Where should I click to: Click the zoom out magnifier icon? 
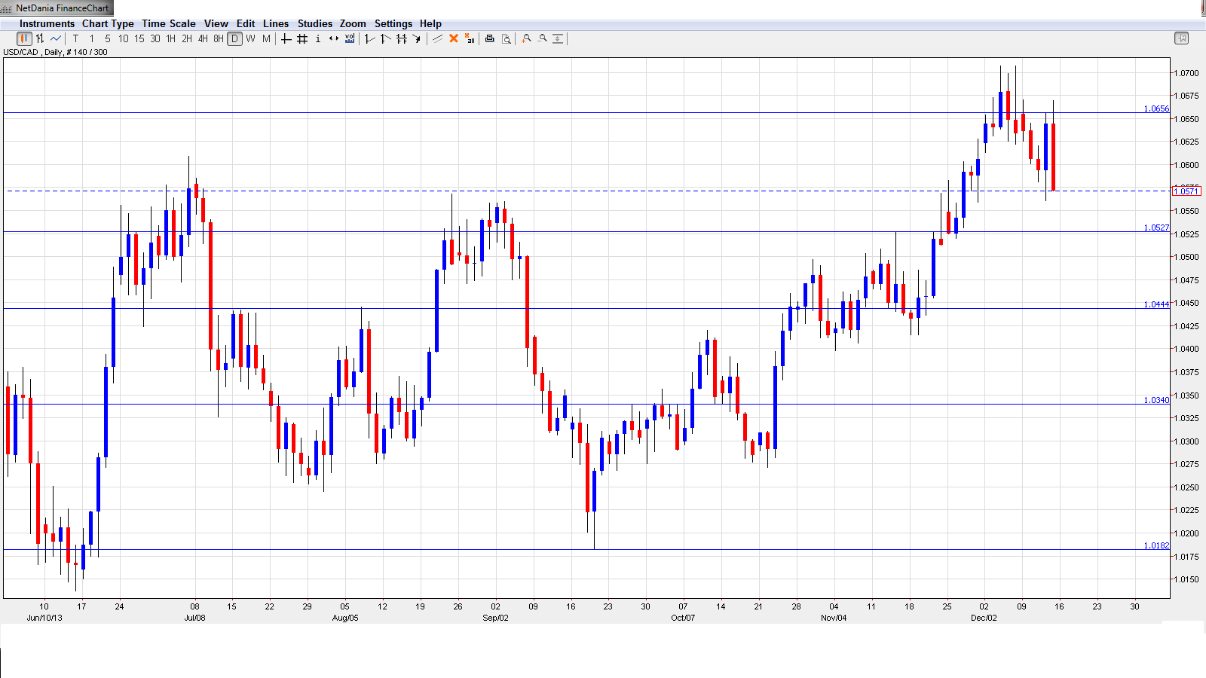tap(542, 38)
